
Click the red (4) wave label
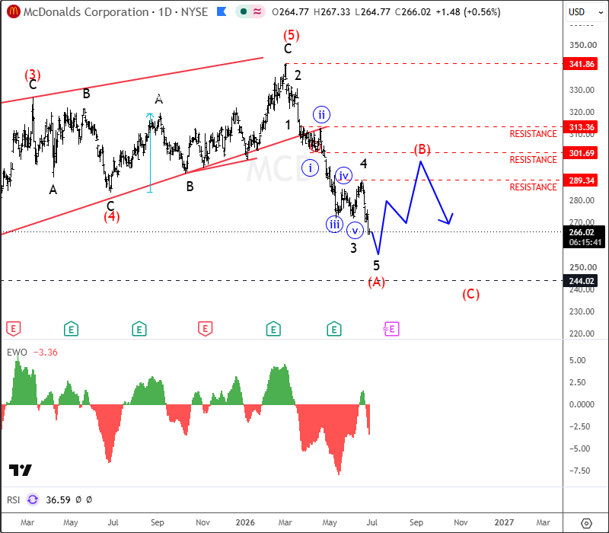pos(112,216)
